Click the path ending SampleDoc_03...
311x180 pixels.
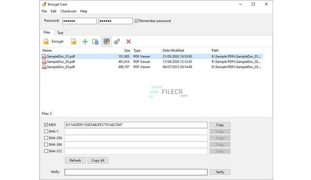click(236, 67)
